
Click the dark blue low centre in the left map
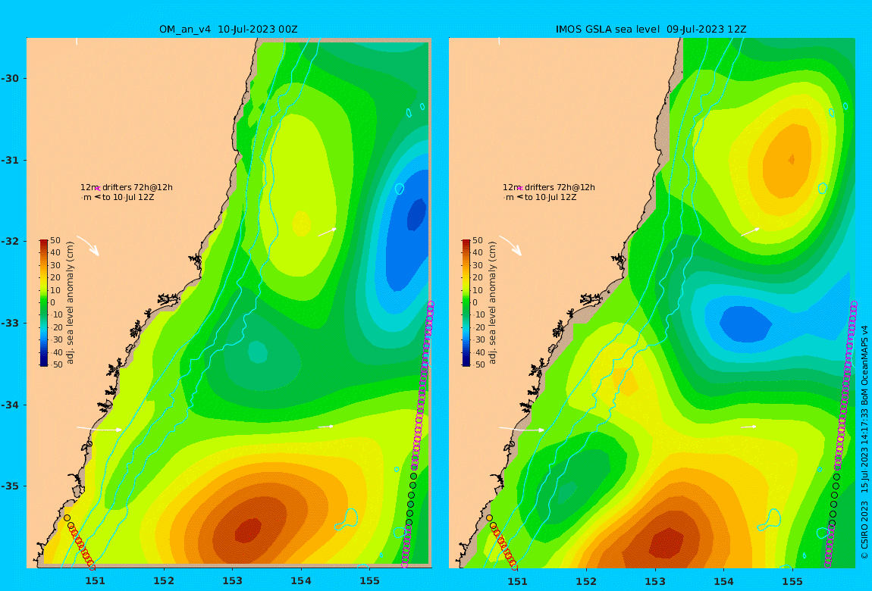tap(416, 214)
